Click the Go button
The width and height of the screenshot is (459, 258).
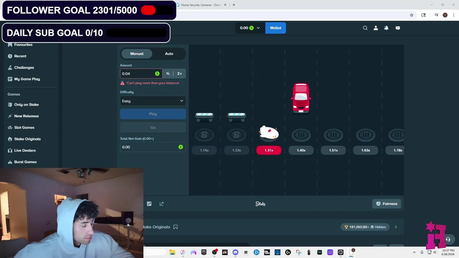click(153, 128)
